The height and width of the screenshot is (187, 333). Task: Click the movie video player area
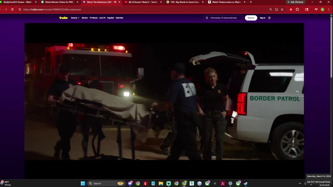tap(164, 101)
